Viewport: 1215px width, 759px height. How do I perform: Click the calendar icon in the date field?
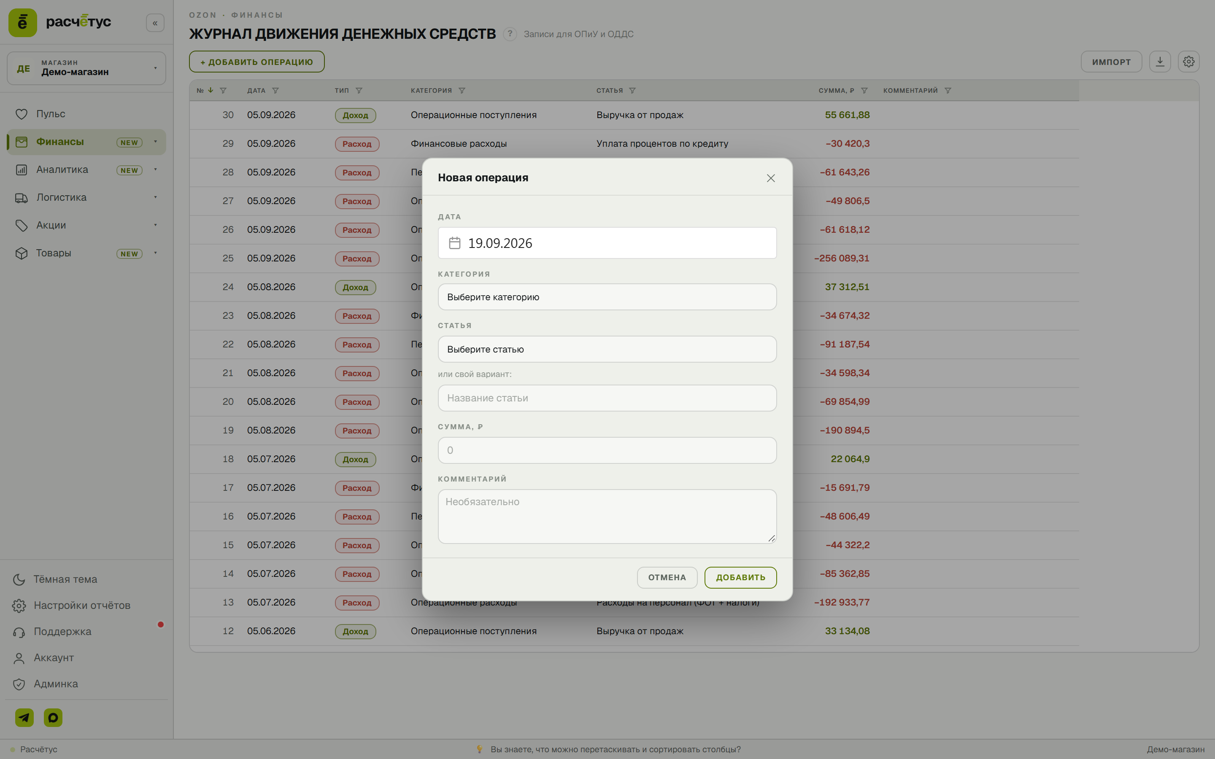click(454, 243)
